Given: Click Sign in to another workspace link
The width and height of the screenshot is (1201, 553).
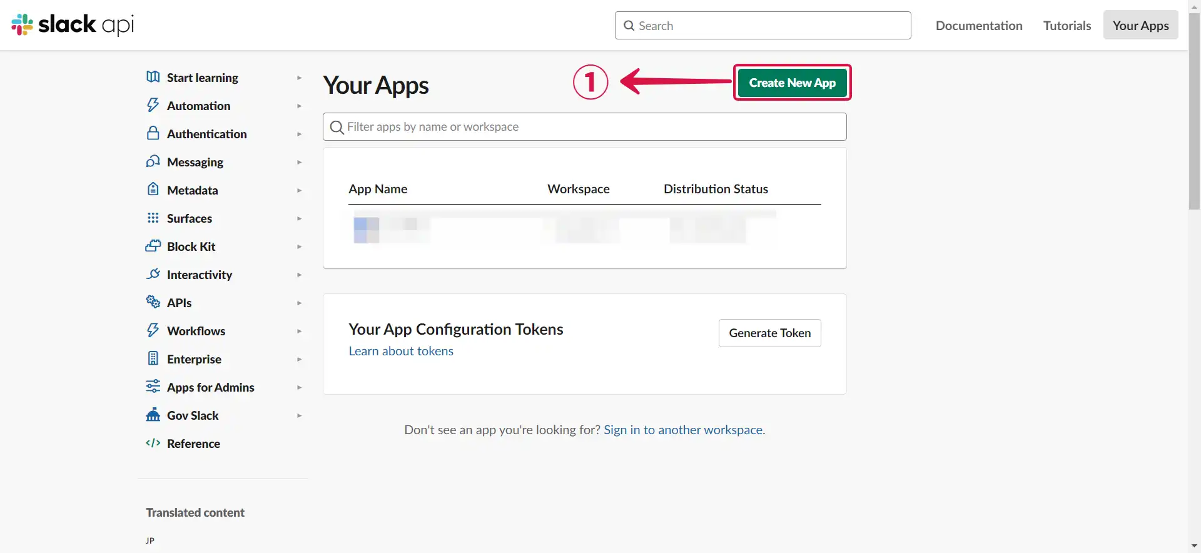Looking at the screenshot, I should [x=684, y=430].
